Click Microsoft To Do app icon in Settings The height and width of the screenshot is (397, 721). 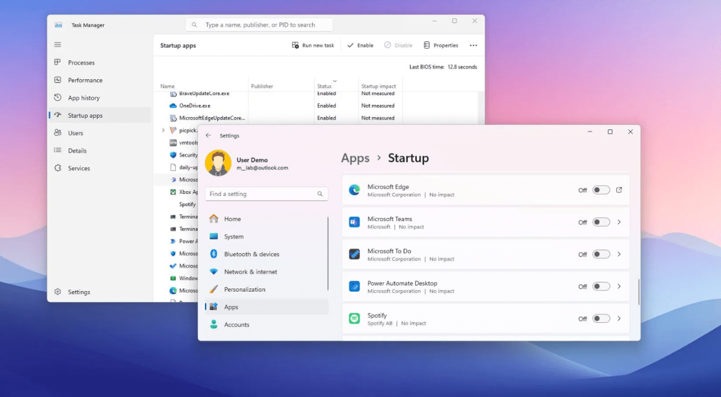tap(354, 255)
